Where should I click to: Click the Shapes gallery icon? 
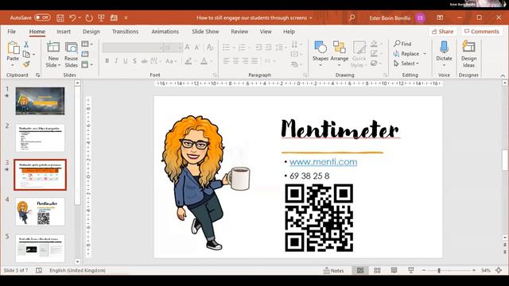[320, 48]
